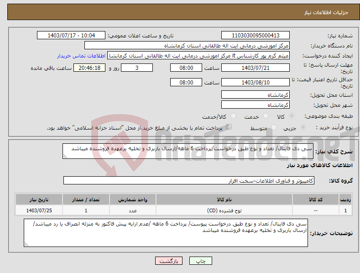Click the price validity date 1403/08/10
The image size is (360, 273).
point(256,82)
